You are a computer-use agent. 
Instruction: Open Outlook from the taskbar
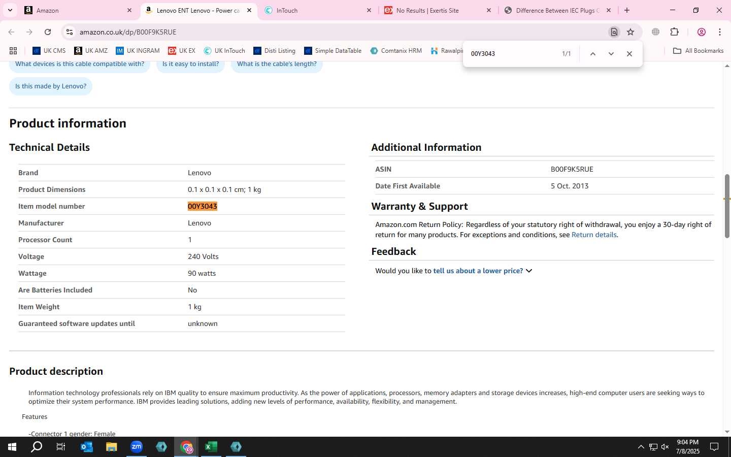click(x=86, y=447)
